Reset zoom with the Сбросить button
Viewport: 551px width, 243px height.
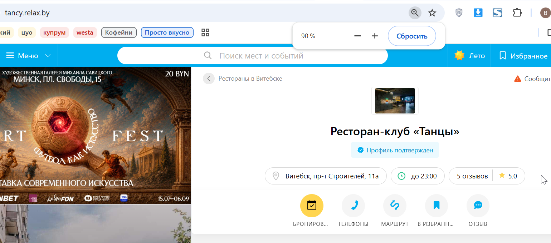pos(412,36)
